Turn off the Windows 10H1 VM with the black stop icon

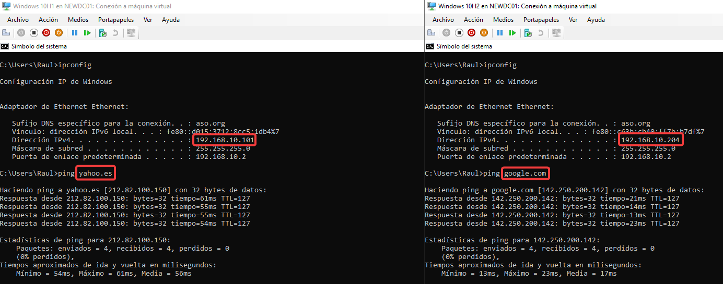[x=34, y=33]
